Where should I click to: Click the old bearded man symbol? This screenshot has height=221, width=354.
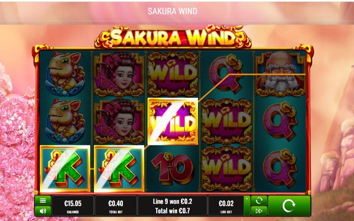pyautogui.click(x=280, y=74)
